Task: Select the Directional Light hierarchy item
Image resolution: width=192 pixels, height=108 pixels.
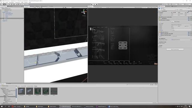Action: [8, 10]
